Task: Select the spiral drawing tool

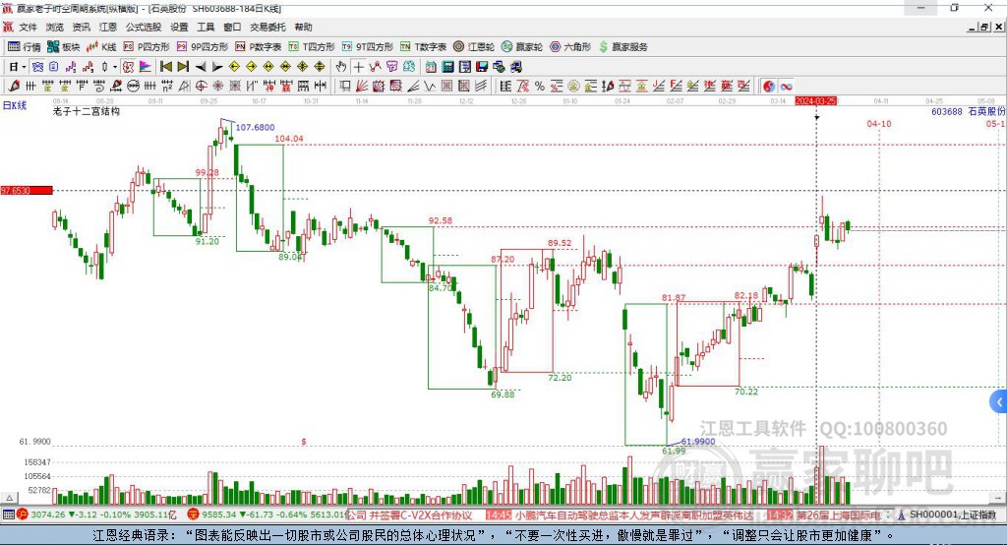Action: click(99, 87)
